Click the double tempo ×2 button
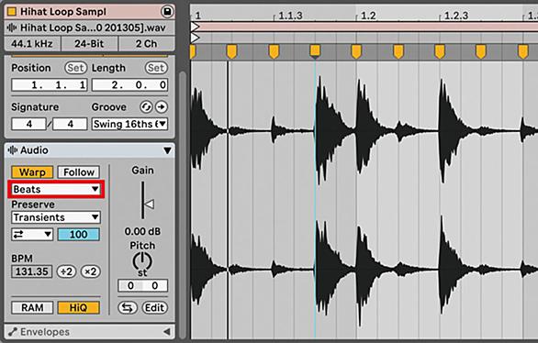The height and width of the screenshot is (343, 538). [x=90, y=271]
